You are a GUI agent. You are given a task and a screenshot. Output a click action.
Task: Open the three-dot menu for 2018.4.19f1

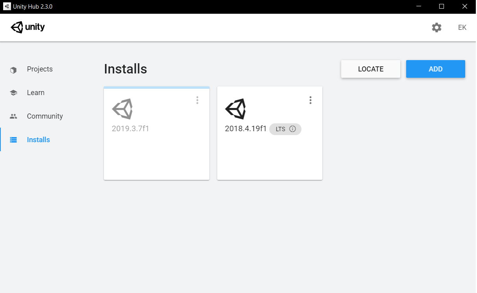311,100
